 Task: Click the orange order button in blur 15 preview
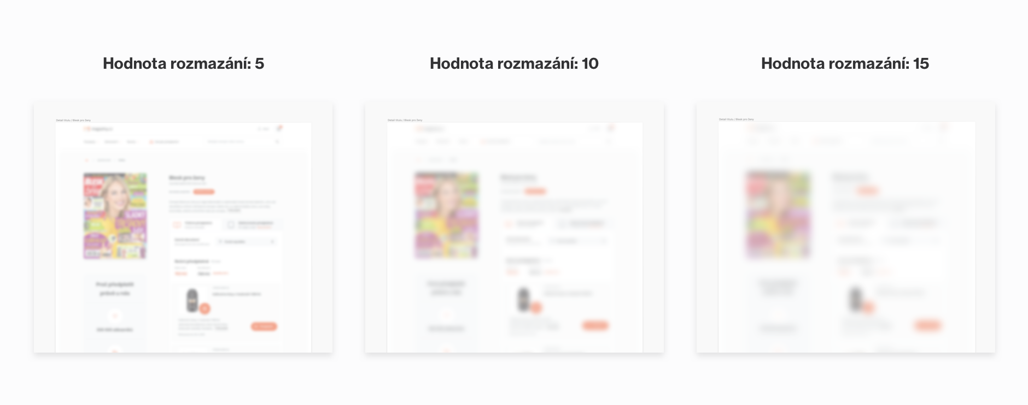(927, 326)
